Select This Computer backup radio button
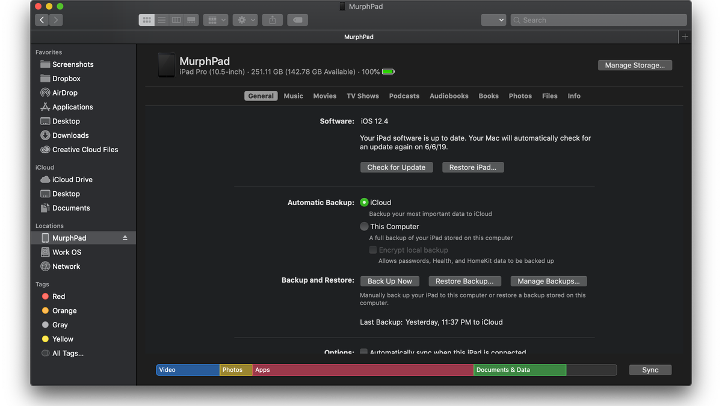The width and height of the screenshot is (722, 406). tap(364, 227)
